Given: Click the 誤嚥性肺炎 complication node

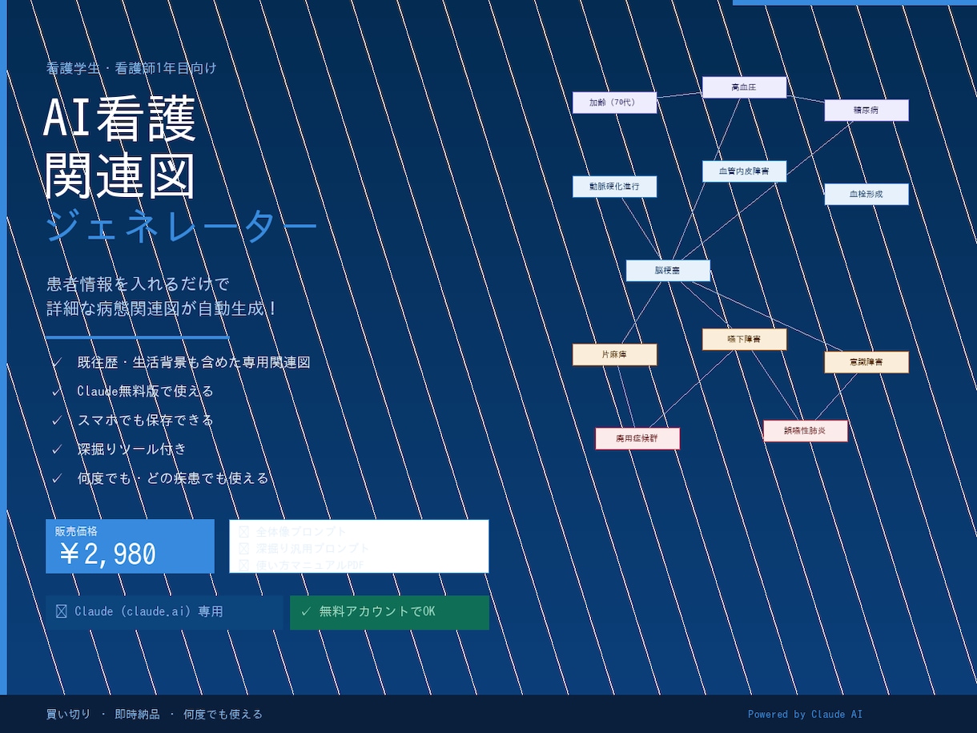Looking at the screenshot, I should (x=805, y=431).
